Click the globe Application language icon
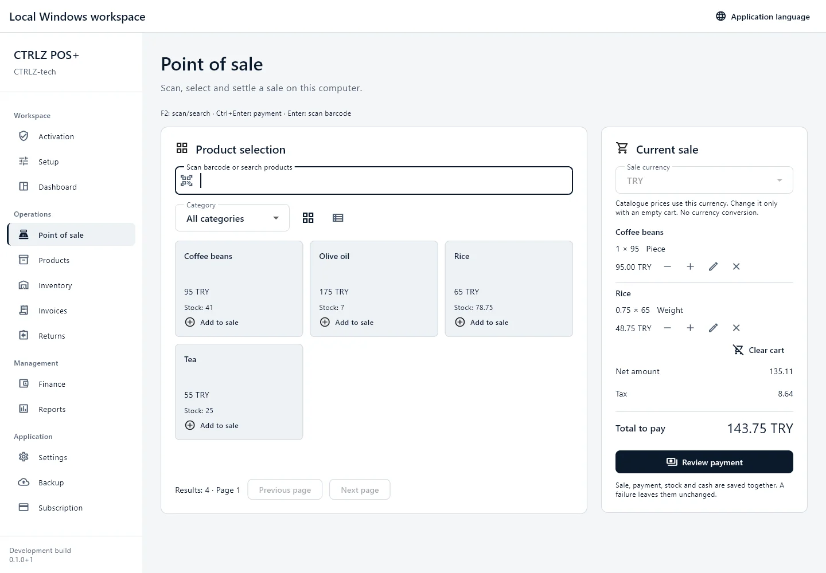The image size is (826, 573). [x=721, y=16]
